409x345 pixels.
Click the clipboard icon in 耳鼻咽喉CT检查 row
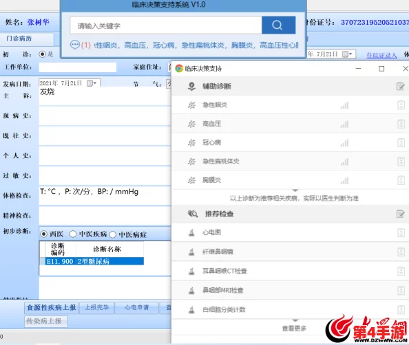[x=401, y=271]
